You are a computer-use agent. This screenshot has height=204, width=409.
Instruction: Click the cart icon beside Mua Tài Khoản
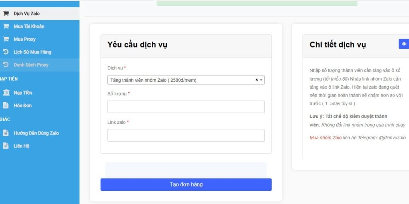[6, 26]
